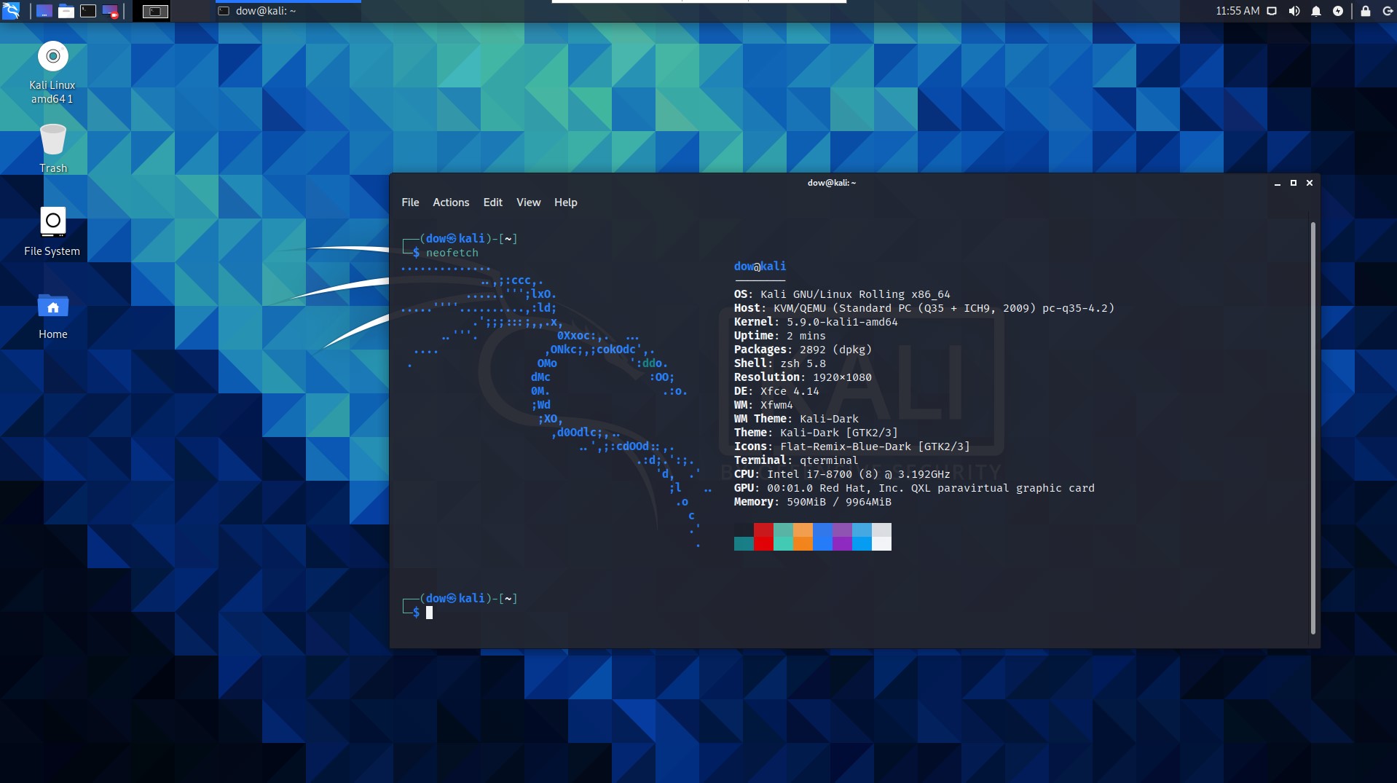Click the 'CPU: Intel i7-8700' line
Screen dimensions: 1397x783
click(842, 474)
